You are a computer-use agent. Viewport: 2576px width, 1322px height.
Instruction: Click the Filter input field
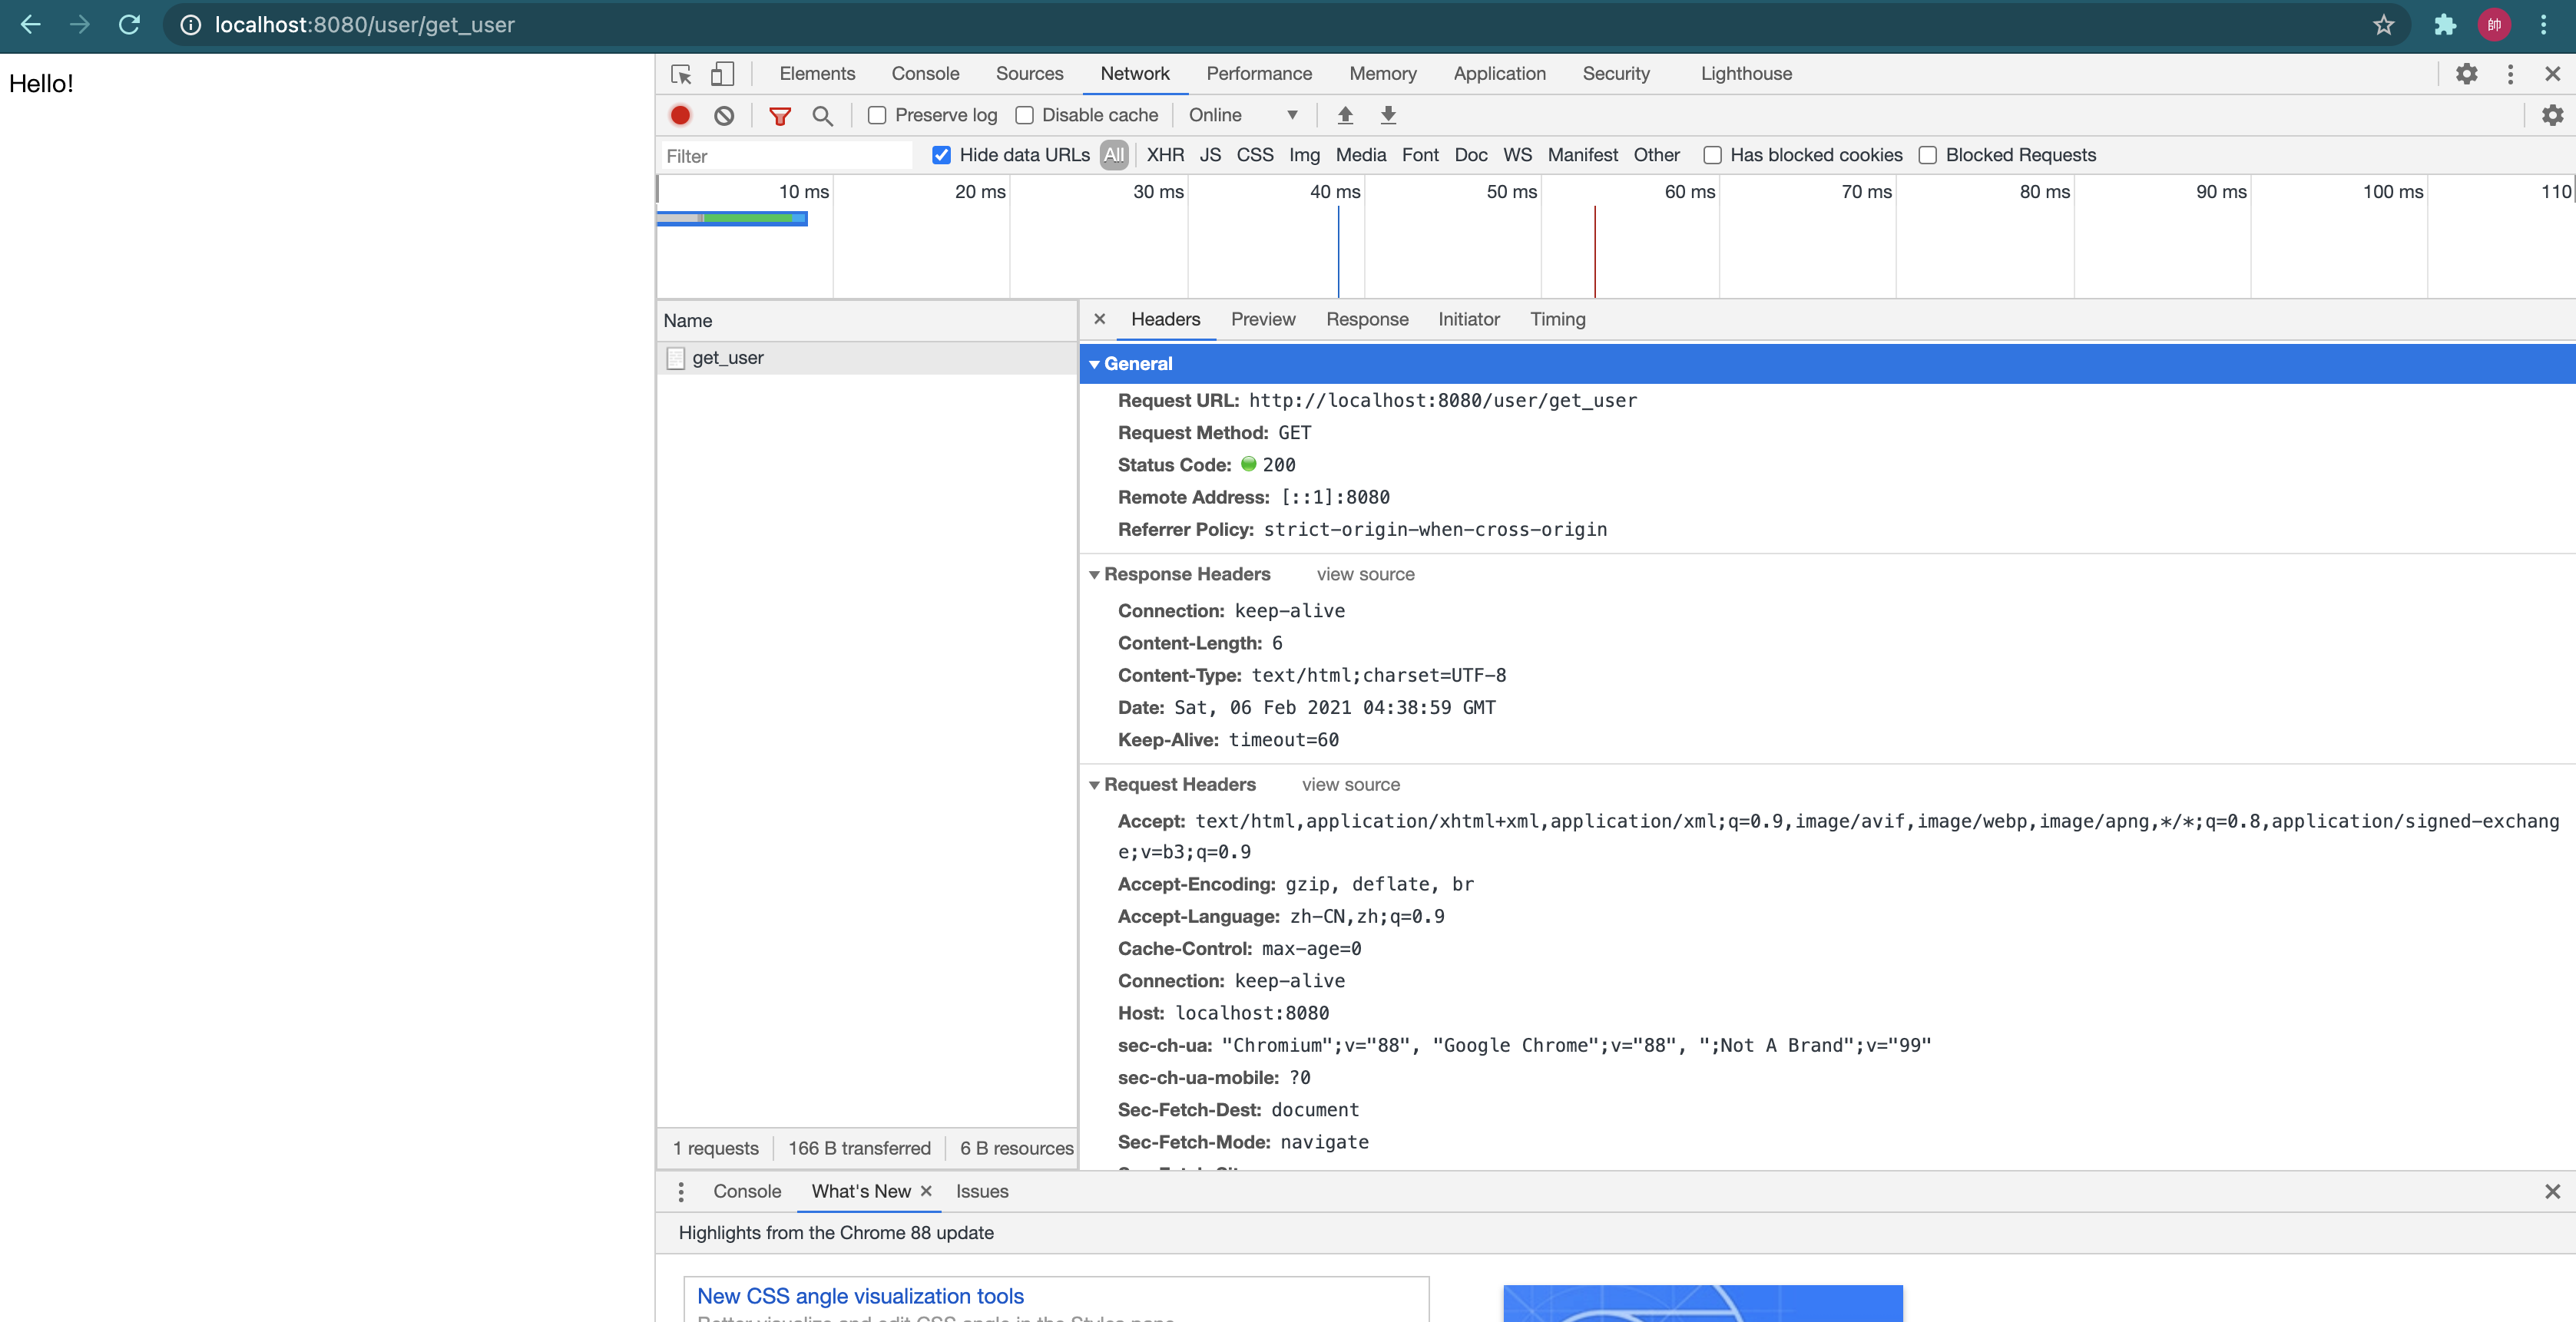pyautogui.click(x=786, y=156)
